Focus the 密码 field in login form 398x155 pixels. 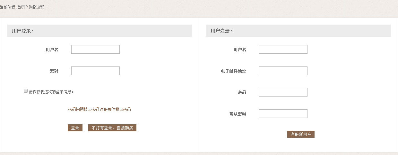[x=95, y=71]
